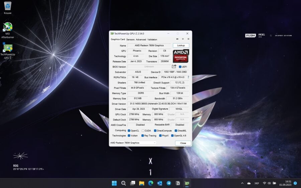Click the Lookup button

pyautogui.click(x=181, y=45)
